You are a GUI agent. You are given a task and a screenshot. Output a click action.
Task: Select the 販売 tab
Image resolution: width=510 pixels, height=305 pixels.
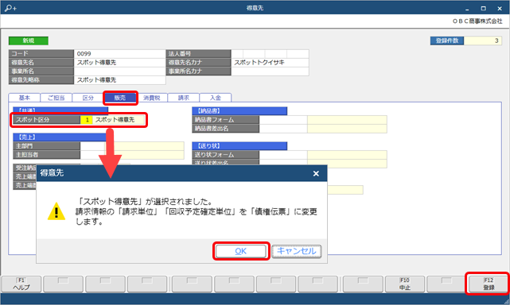coord(120,98)
